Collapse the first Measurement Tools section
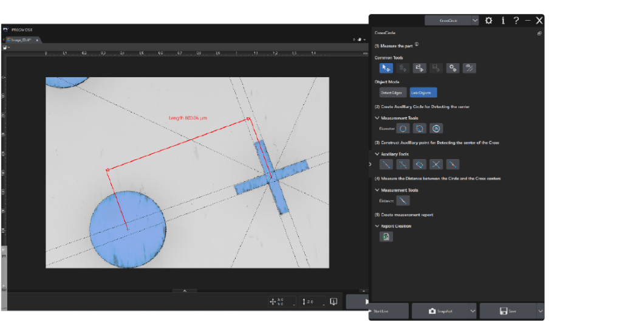The height and width of the screenshot is (321, 622). (377, 118)
